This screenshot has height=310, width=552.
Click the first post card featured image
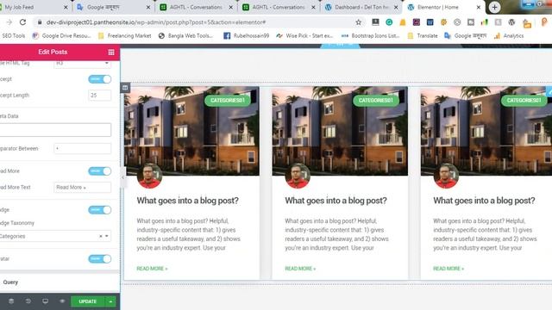(191, 131)
